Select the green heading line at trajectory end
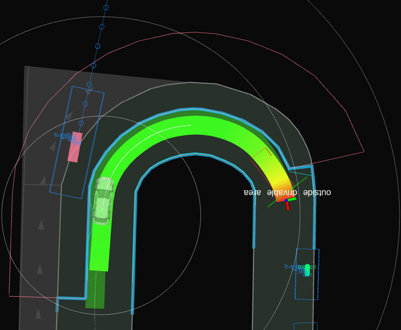 (x=299, y=183)
